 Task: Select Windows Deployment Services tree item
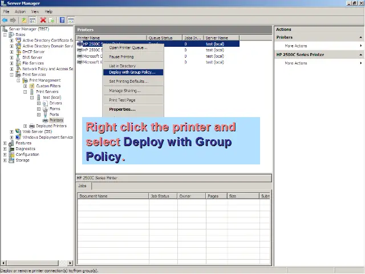pos(47,138)
